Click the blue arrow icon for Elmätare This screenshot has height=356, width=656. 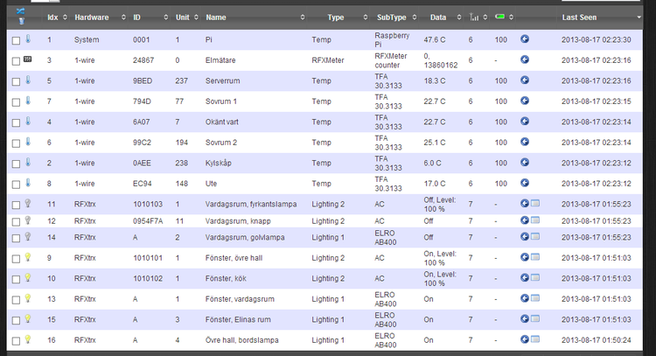[524, 59]
